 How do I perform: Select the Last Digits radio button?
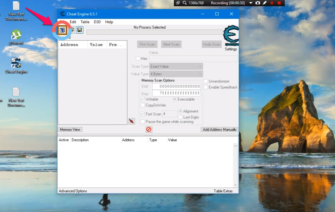pos(180,117)
